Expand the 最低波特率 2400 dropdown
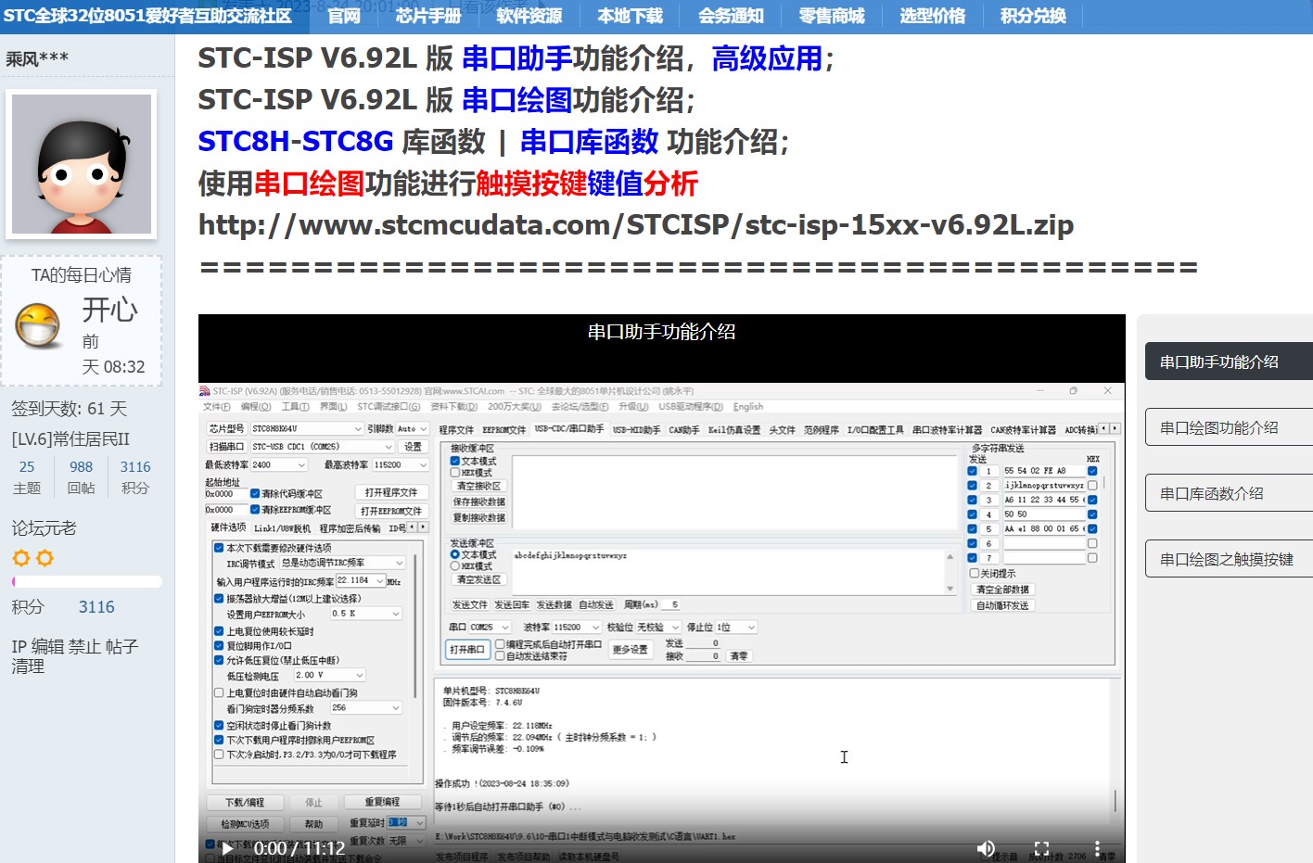1313x863 pixels. [301, 465]
